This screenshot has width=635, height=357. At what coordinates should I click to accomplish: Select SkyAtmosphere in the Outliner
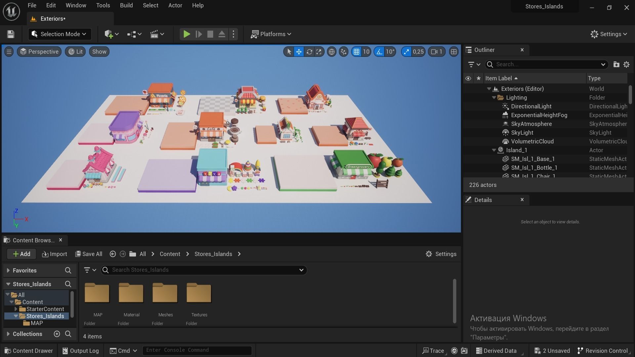(531, 124)
